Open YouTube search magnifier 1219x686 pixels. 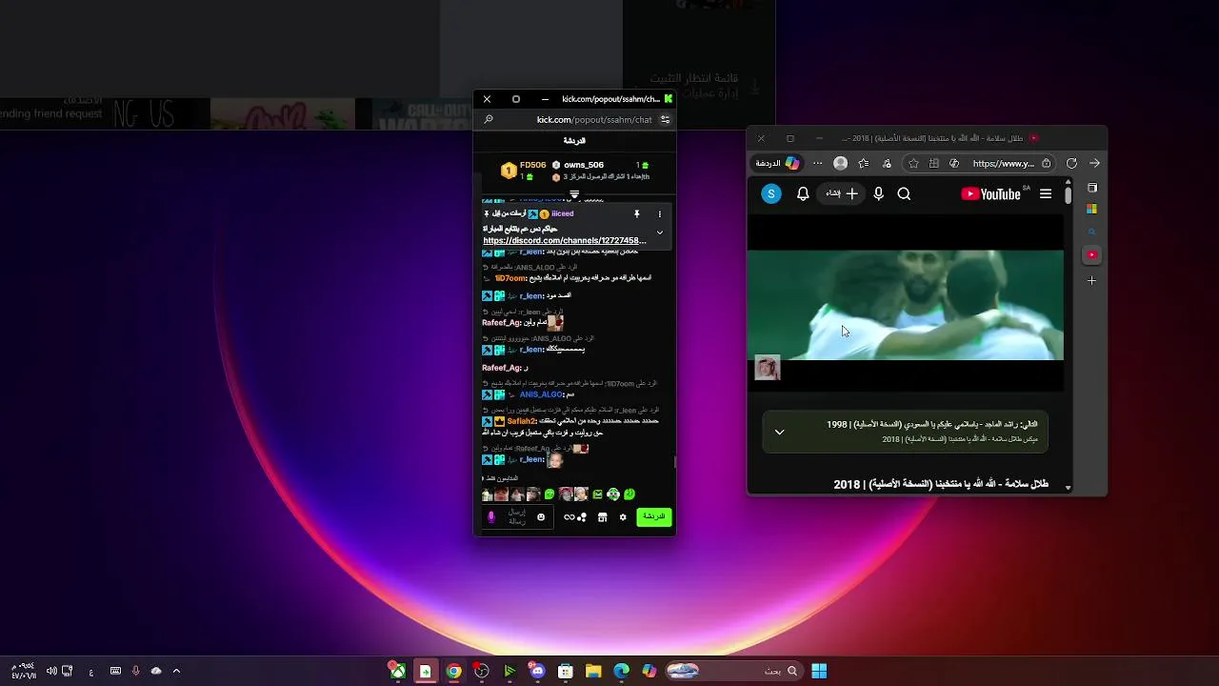tap(904, 194)
